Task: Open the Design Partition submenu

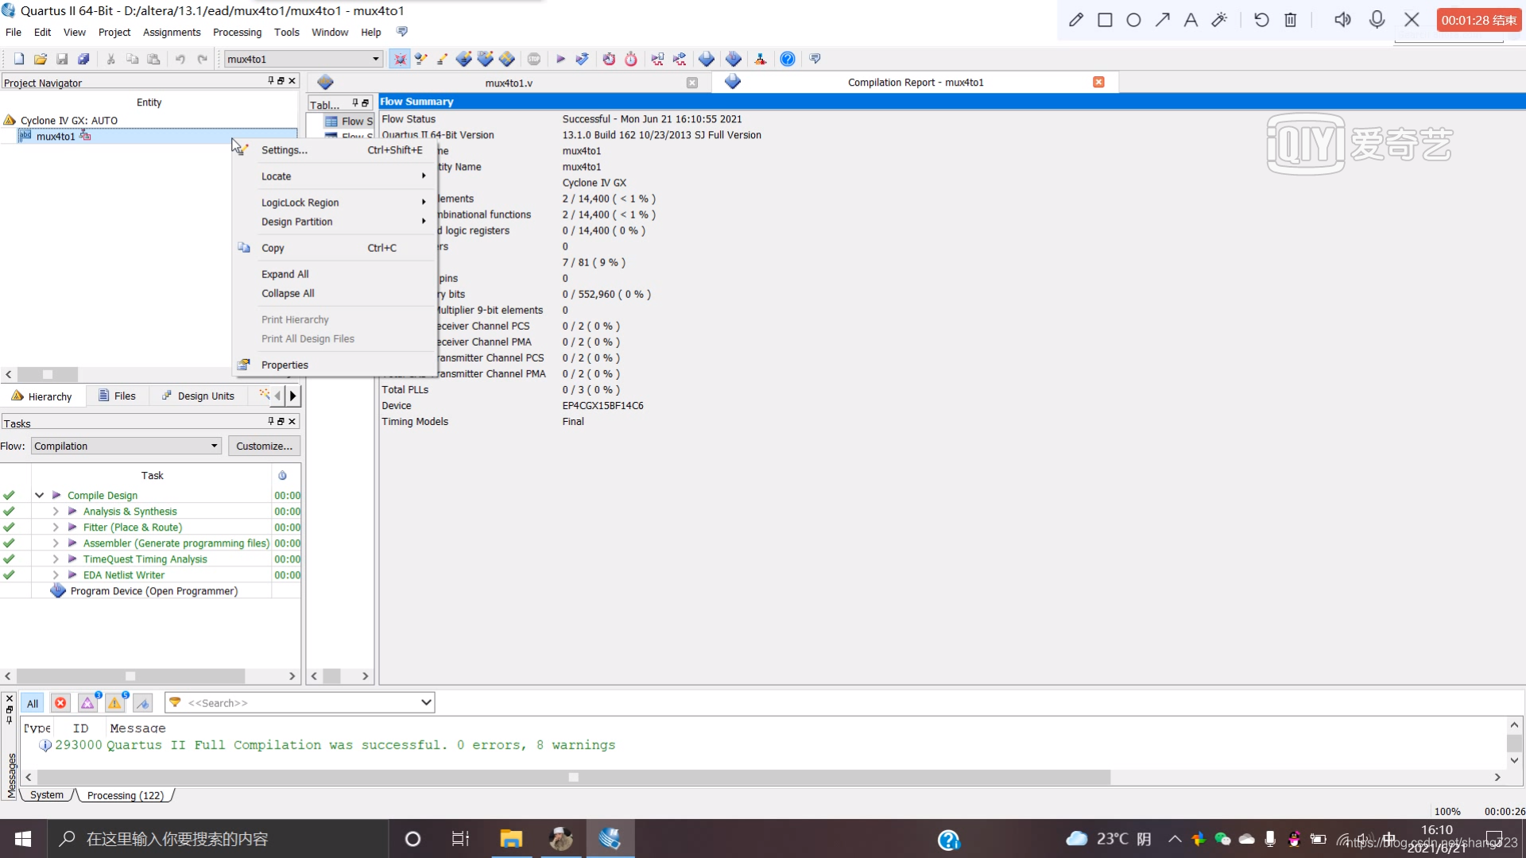Action: point(335,222)
